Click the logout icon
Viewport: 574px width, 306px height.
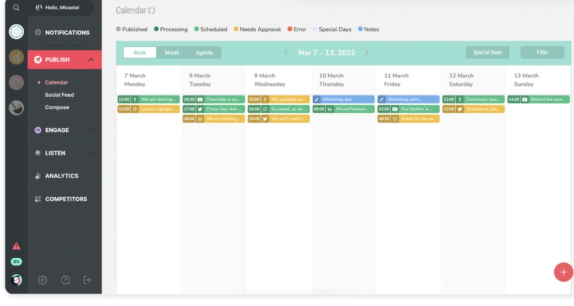tap(88, 280)
